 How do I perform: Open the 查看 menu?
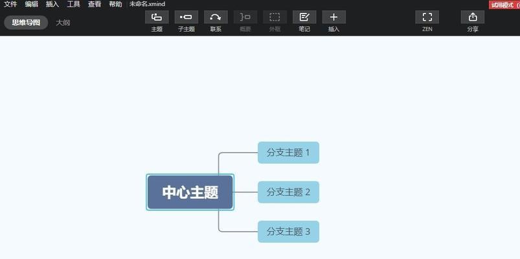[x=95, y=5]
